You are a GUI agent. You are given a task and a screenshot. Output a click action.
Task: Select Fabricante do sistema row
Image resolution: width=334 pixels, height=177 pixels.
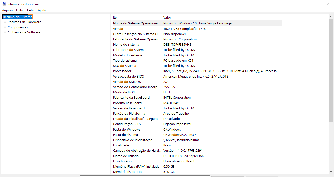click(x=197, y=50)
